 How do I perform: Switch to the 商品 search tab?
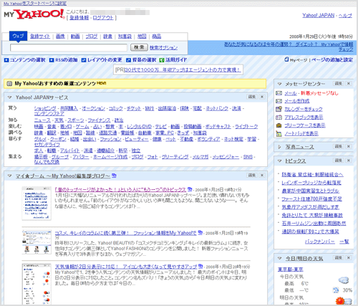pos(157,37)
